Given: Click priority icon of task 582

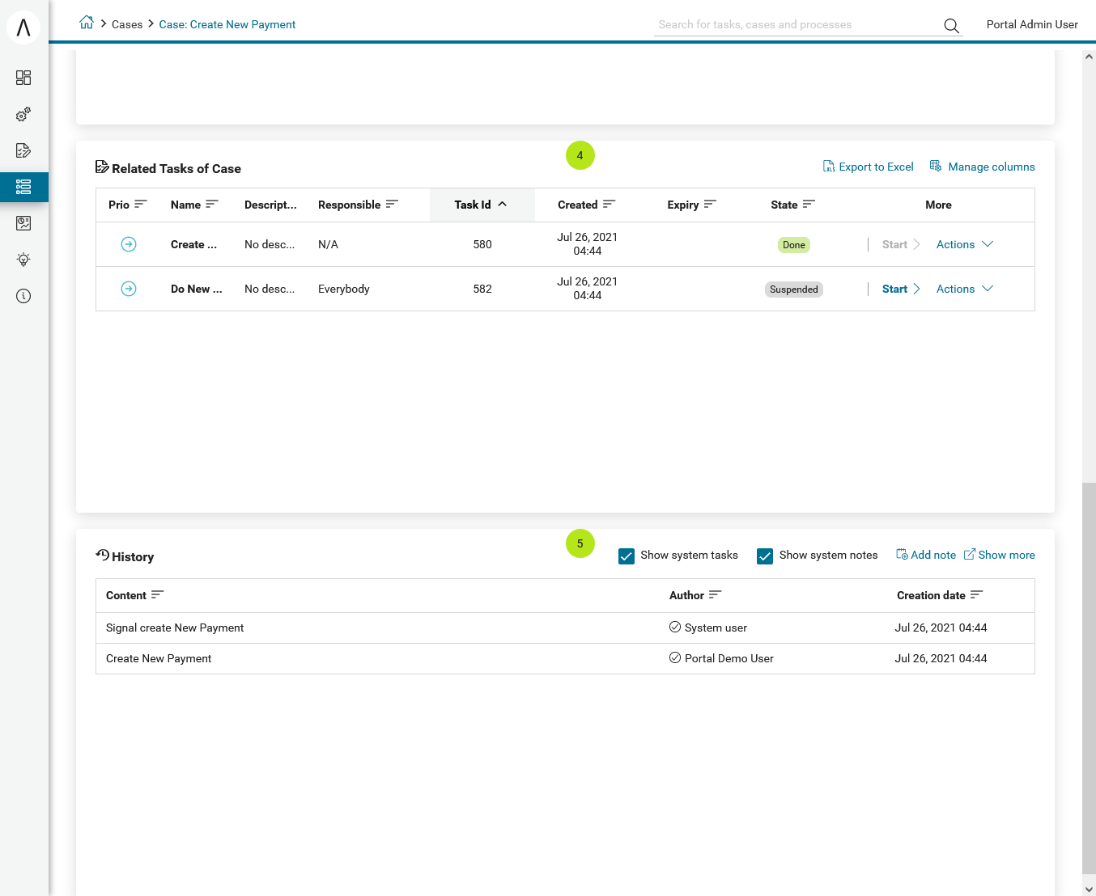Looking at the screenshot, I should tap(129, 289).
